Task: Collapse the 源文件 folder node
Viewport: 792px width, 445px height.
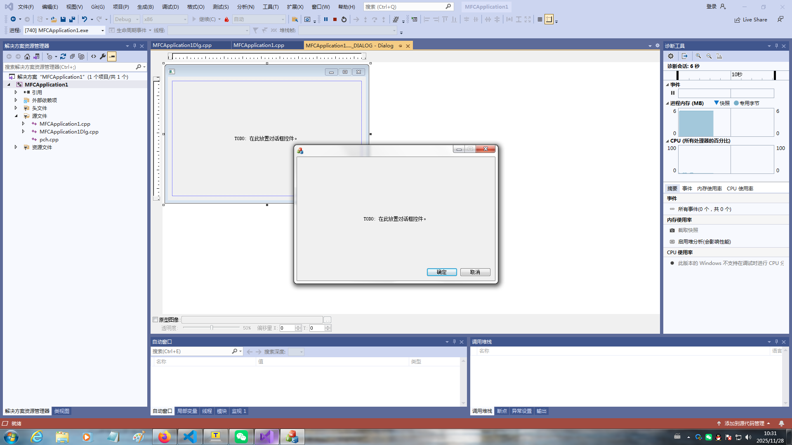Action: tap(16, 116)
